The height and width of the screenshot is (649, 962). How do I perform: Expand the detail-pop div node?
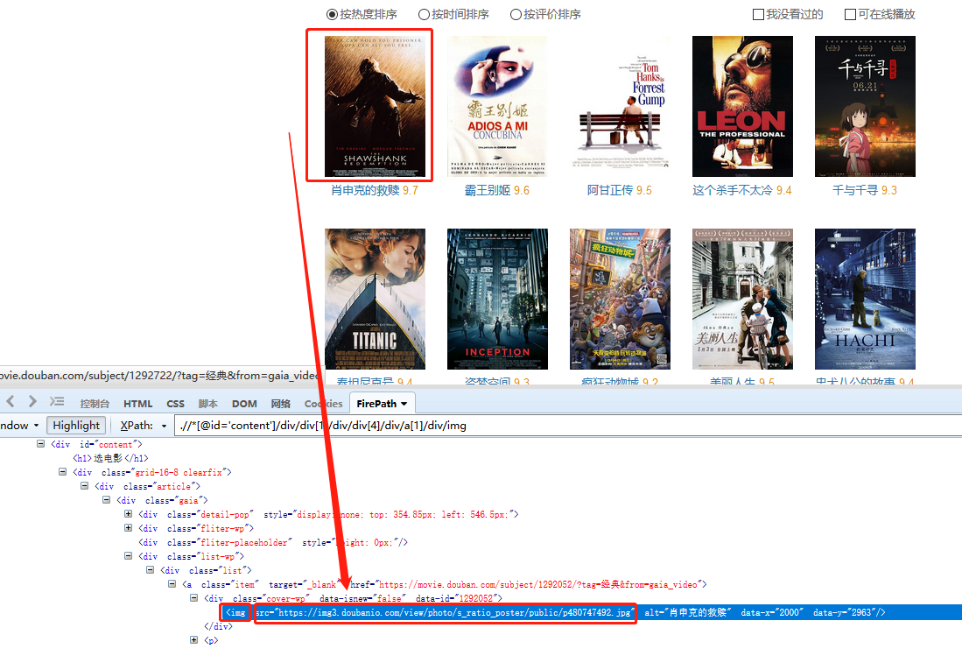(x=128, y=514)
